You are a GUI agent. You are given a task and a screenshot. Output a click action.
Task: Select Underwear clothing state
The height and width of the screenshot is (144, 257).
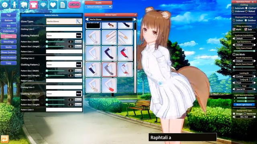point(233,11)
